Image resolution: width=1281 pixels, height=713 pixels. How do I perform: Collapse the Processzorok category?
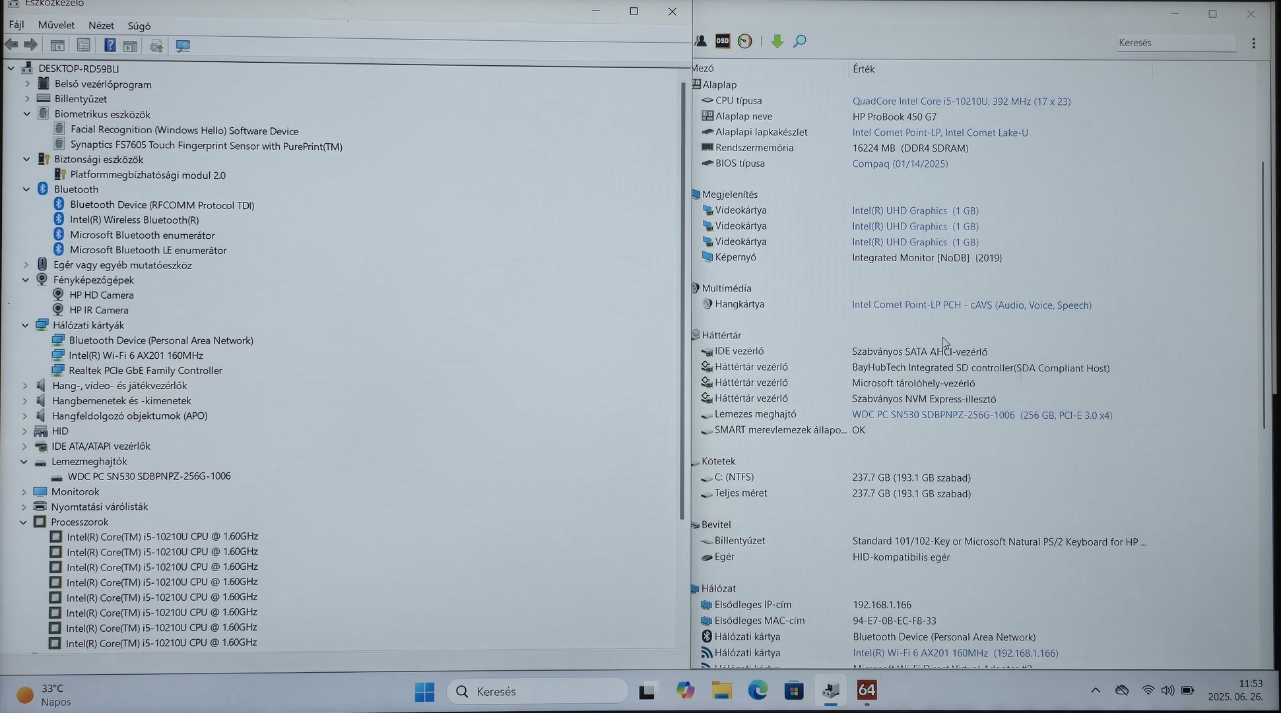pos(24,522)
